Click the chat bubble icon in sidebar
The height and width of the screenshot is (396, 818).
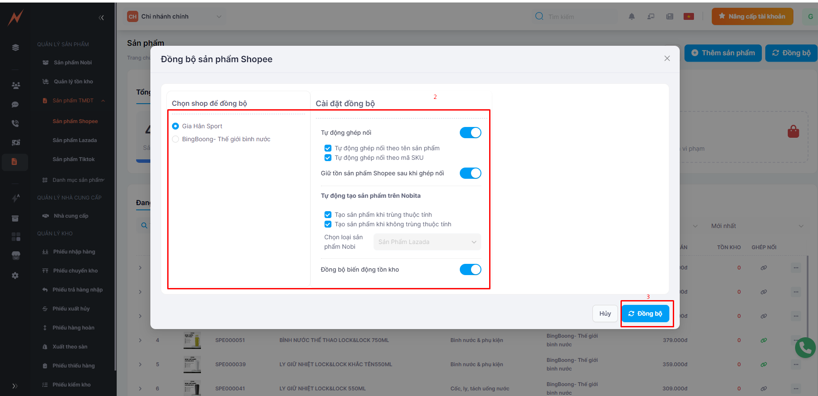coord(15,105)
